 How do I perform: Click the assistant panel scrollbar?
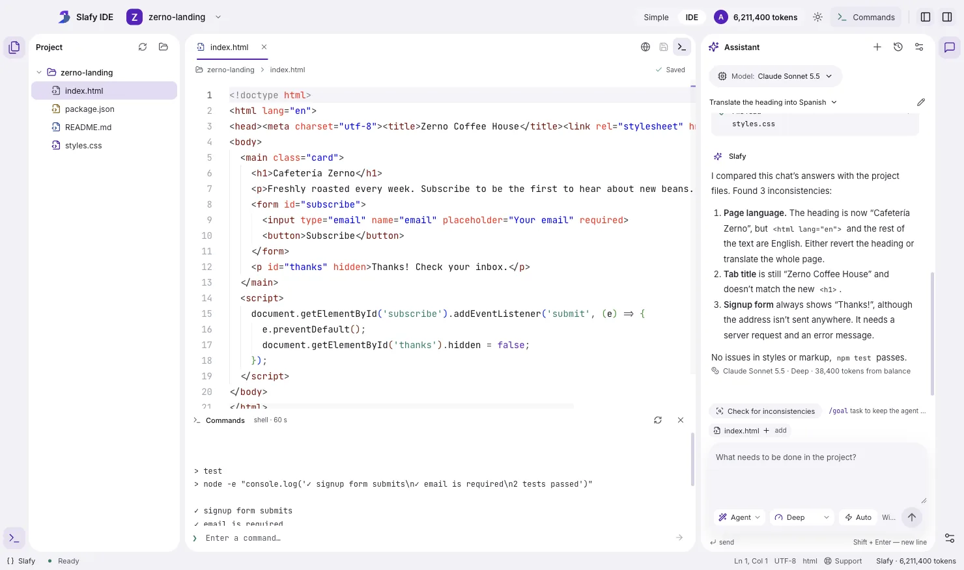click(x=932, y=333)
